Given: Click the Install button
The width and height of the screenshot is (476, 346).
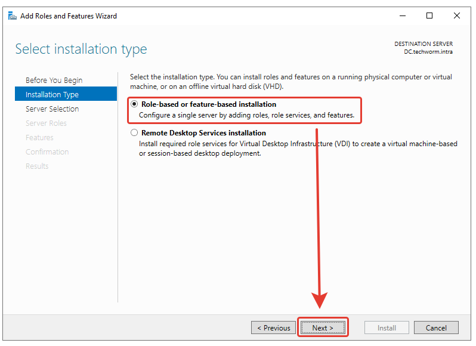Looking at the screenshot, I should pos(387,328).
